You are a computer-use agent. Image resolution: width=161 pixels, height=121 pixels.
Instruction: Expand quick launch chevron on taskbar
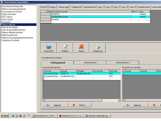(29, 115)
